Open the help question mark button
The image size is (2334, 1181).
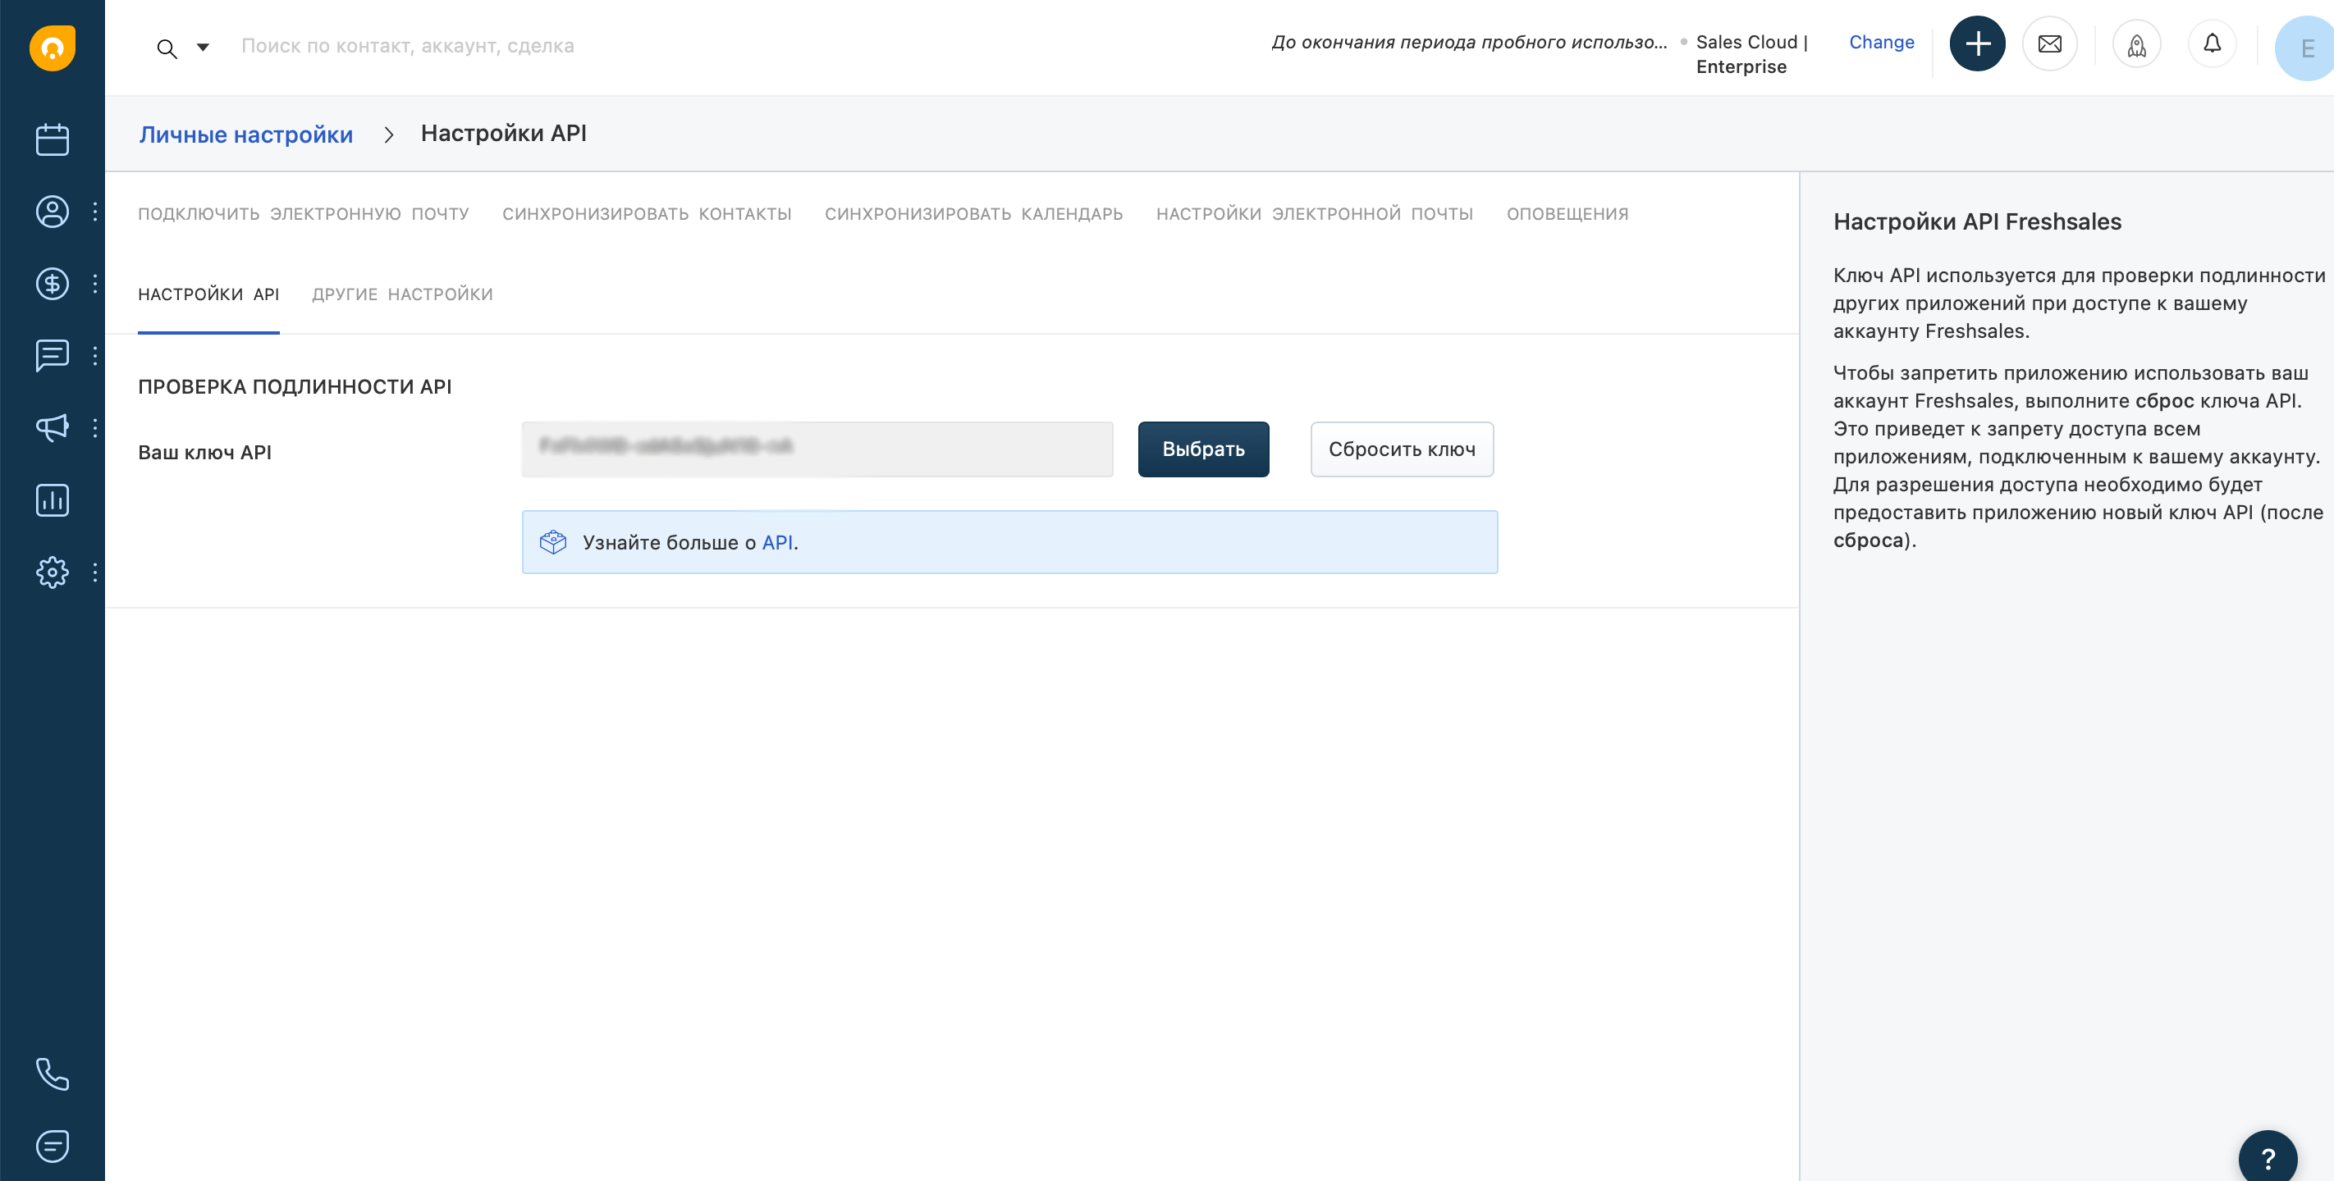pyautogui.click(x=2268, y=1157)
